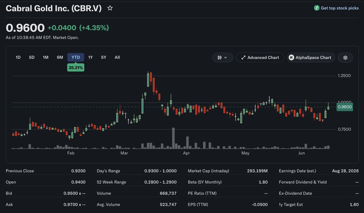Click the 0.7500 price axis label

pos(344,129)
